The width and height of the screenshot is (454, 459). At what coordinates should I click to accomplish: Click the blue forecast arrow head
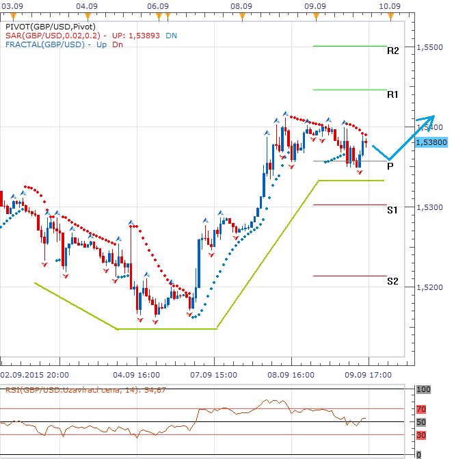tap(430, 117)
